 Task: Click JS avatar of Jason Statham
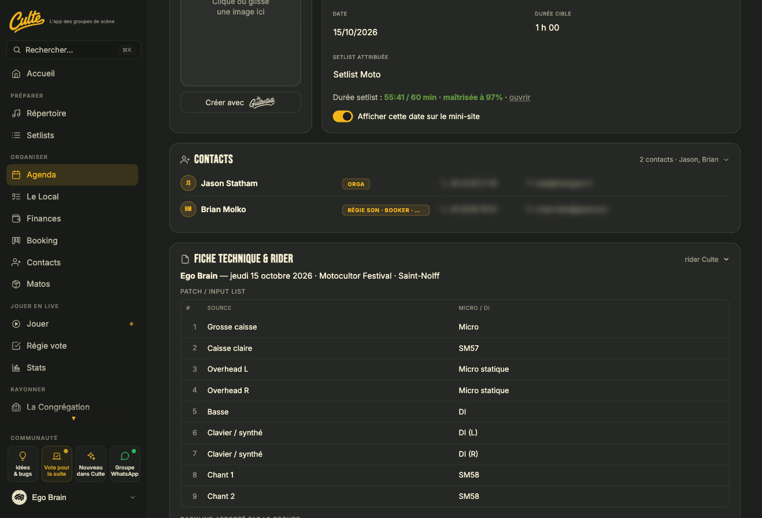point(188,183)
